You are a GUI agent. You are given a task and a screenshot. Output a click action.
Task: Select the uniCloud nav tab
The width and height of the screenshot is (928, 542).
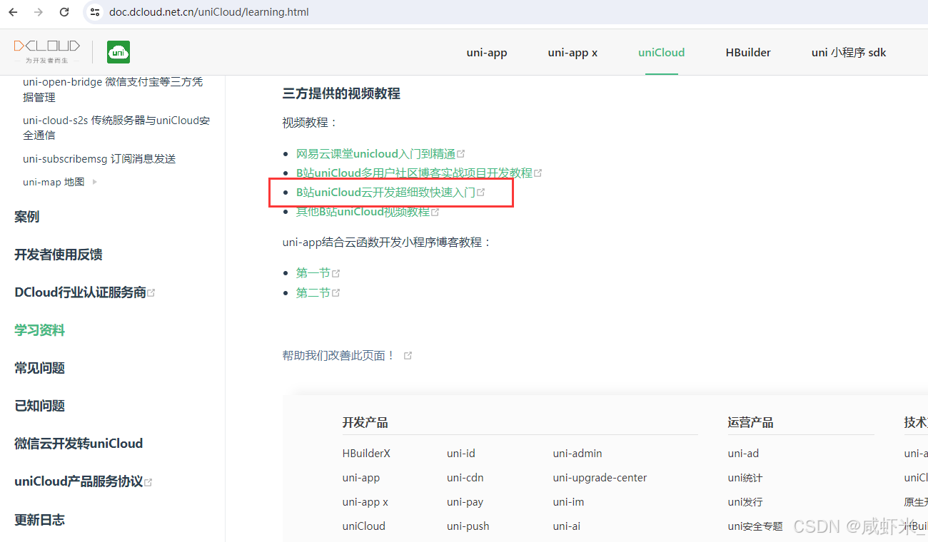tap(662, 52)
